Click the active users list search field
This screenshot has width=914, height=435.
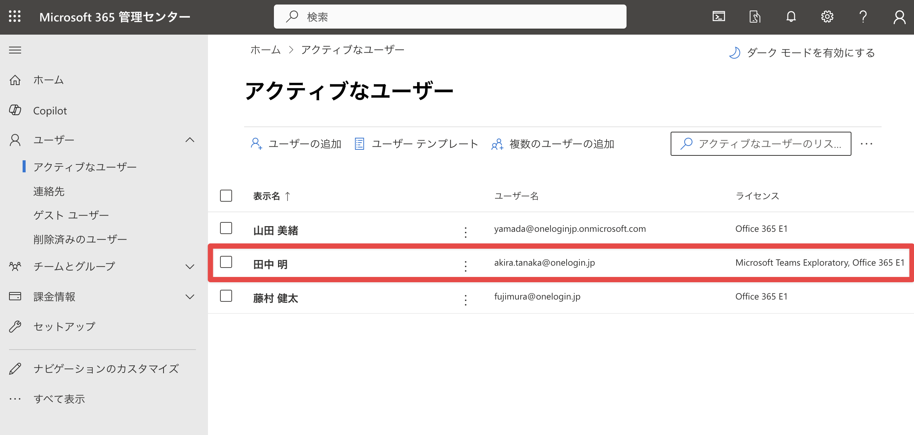tap(761, 144)
